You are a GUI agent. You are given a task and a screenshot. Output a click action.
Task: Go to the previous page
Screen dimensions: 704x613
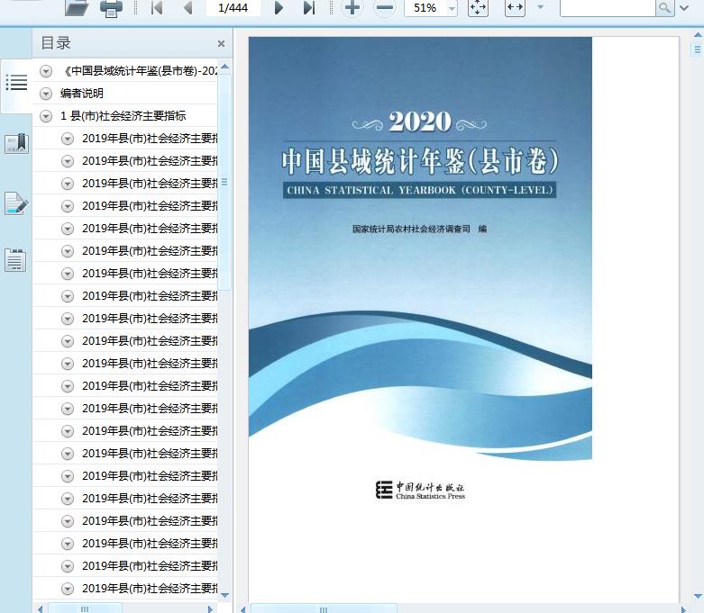click(x=188, y=7)
